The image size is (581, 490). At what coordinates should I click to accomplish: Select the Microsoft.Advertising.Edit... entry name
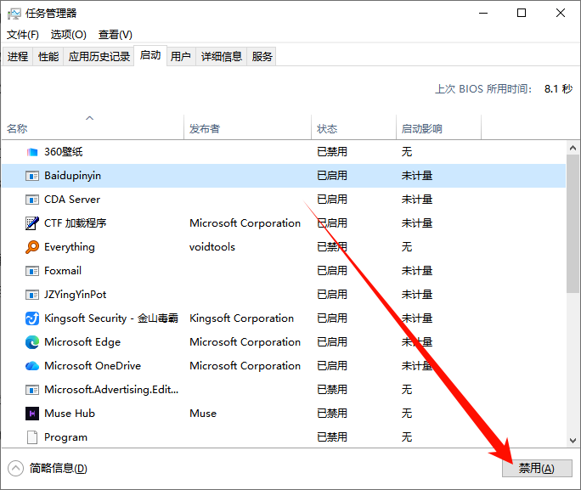coord(111,390)
